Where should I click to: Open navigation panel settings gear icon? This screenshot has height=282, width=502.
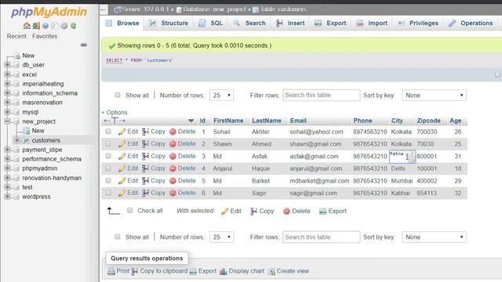64,26
